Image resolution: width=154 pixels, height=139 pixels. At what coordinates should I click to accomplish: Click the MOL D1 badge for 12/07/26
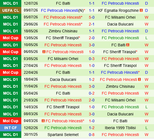click(x=11, y=3)
